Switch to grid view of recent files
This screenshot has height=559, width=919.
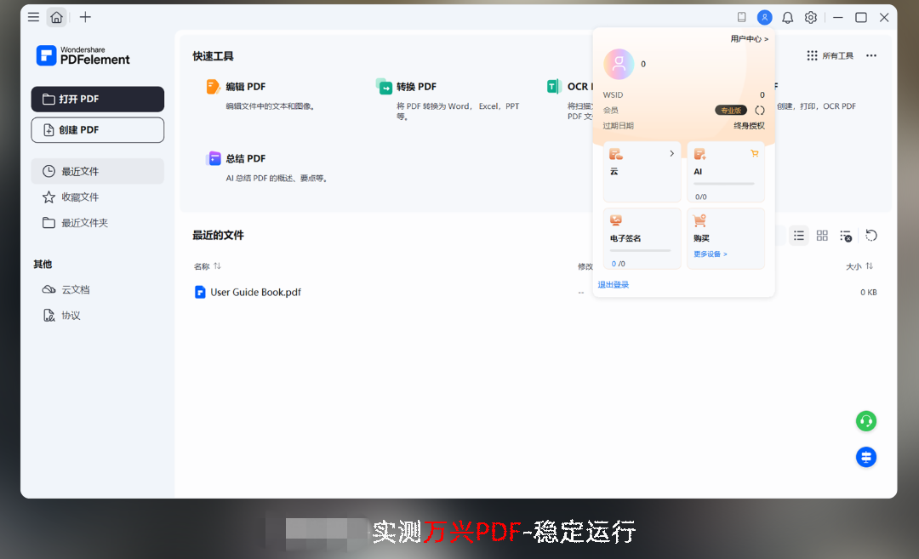[x=822, y=236]
